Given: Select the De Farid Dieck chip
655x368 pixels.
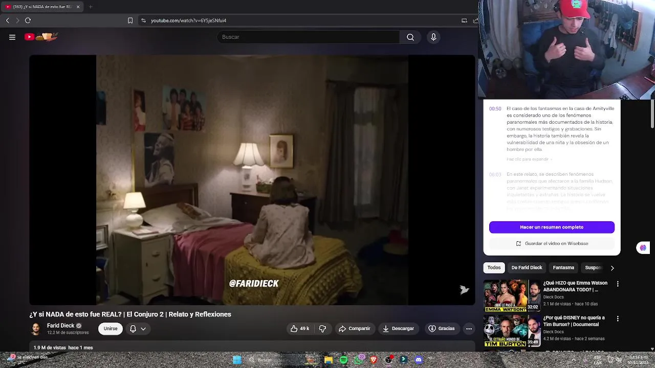Looking at the screenshot, I should coord(527,267).
